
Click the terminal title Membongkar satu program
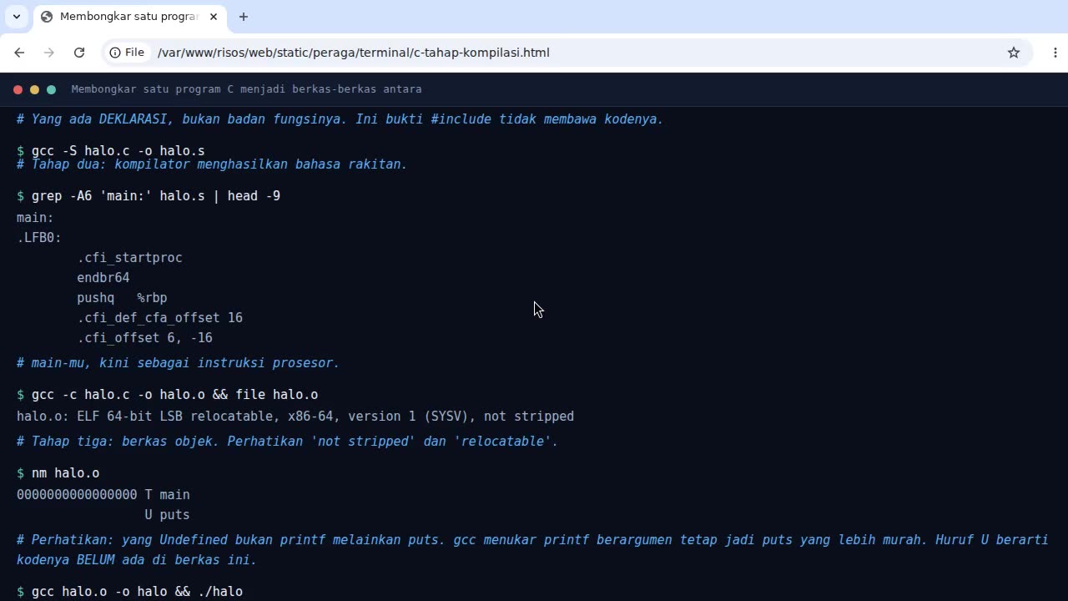pos(246,89)
